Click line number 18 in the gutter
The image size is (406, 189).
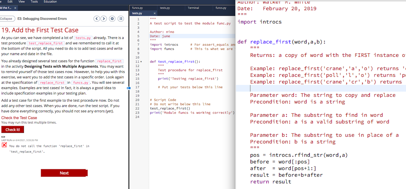tap(137, 91)
